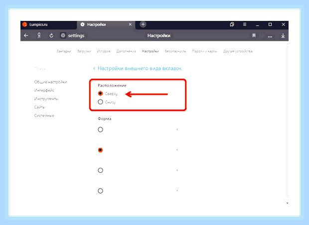Select the Настройки browser tab

106,24
